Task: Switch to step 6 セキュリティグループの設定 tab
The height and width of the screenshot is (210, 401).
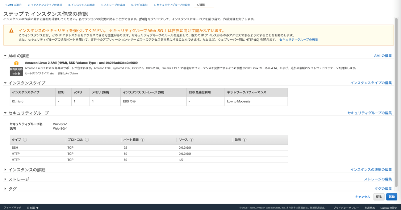Action: (172, 5)
